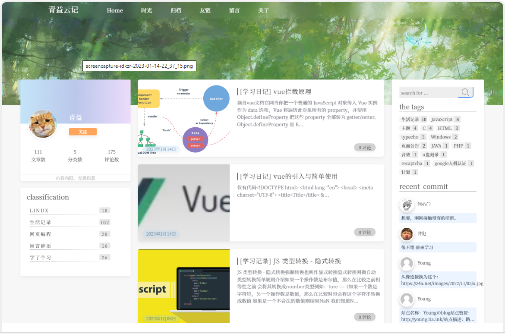Viewport: 505px width, 334px height.
Task: Open the Home menu item
Action: tap(115, 10)
